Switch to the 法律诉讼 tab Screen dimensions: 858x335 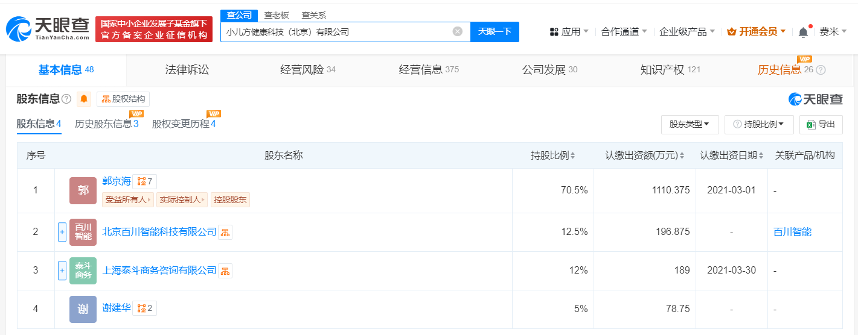[x=187, y=70]
